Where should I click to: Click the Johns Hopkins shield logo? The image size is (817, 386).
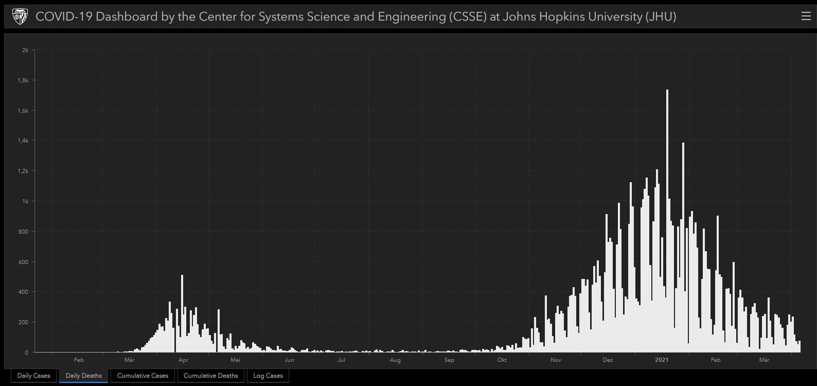[x=20, y=16]
